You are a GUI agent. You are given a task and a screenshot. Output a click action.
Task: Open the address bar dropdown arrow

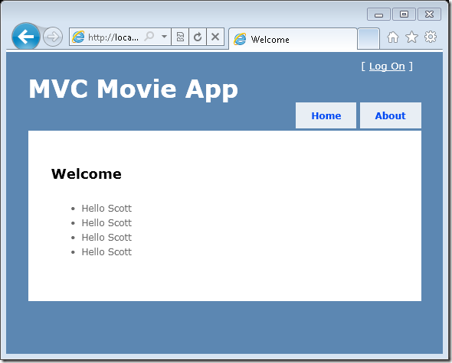click(164, 37)
